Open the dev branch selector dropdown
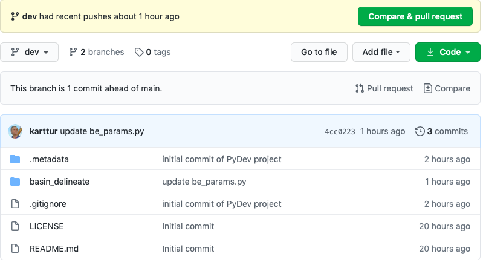483x265 pixels. tap(30, 52)
